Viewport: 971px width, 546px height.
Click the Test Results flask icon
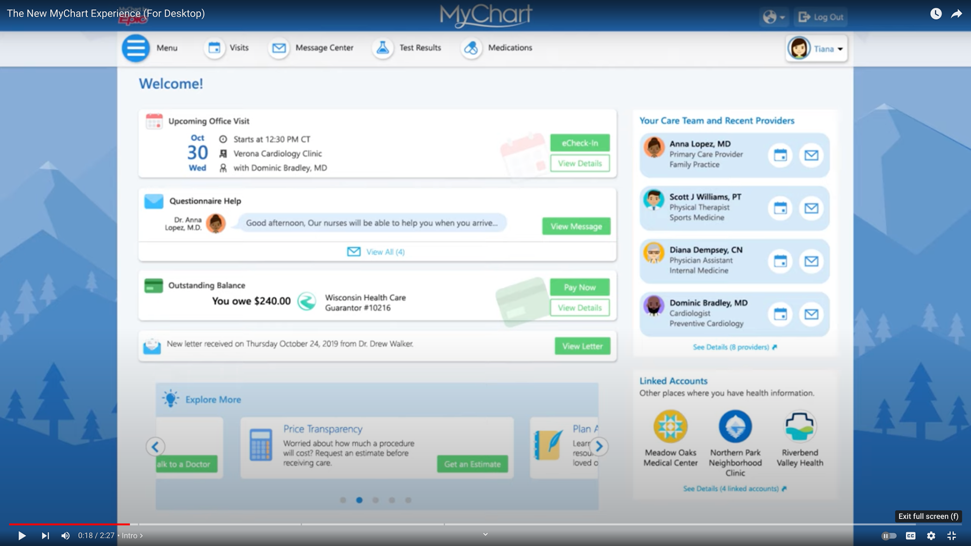point(383,48)
